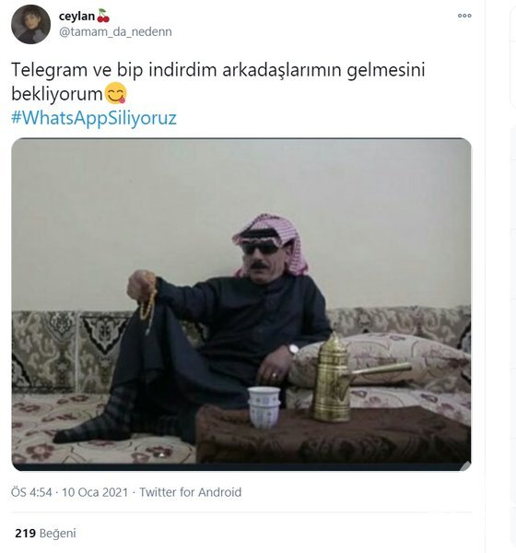The image size is (516, 553).
Task: Open the three-dot tweet options menu
Action: click(x=464, y=16)
